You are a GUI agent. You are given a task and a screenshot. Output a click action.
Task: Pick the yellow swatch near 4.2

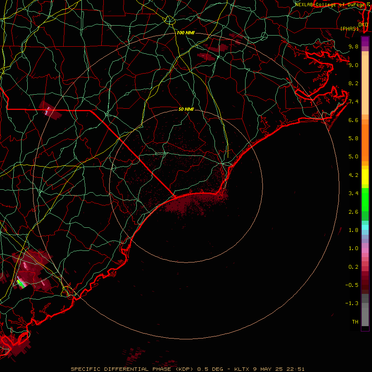tap(365, 177)
